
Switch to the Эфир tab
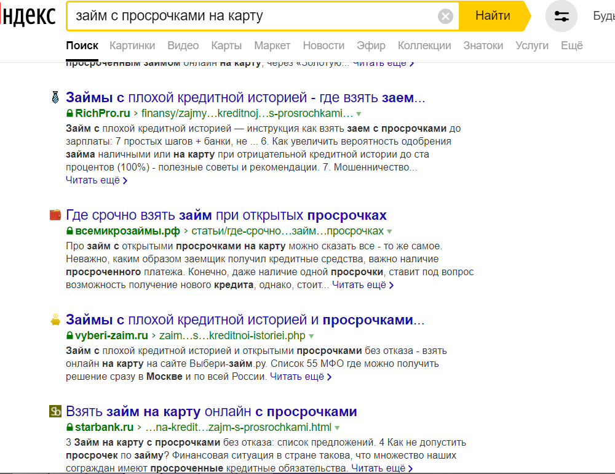click(371, 46)
